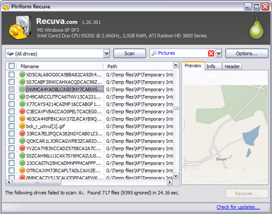Select the YV2CA7YB3XCCADZ5758CA2A7C filename row

[x=63, y=149]
